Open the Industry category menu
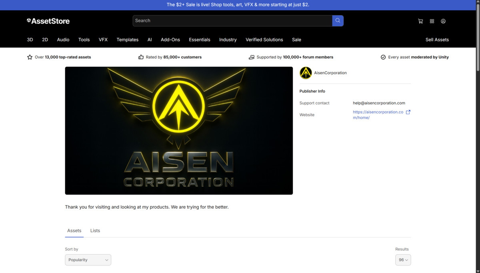This screenshot has height=273, width=480. pyautogui.click(x=228, y=40)
